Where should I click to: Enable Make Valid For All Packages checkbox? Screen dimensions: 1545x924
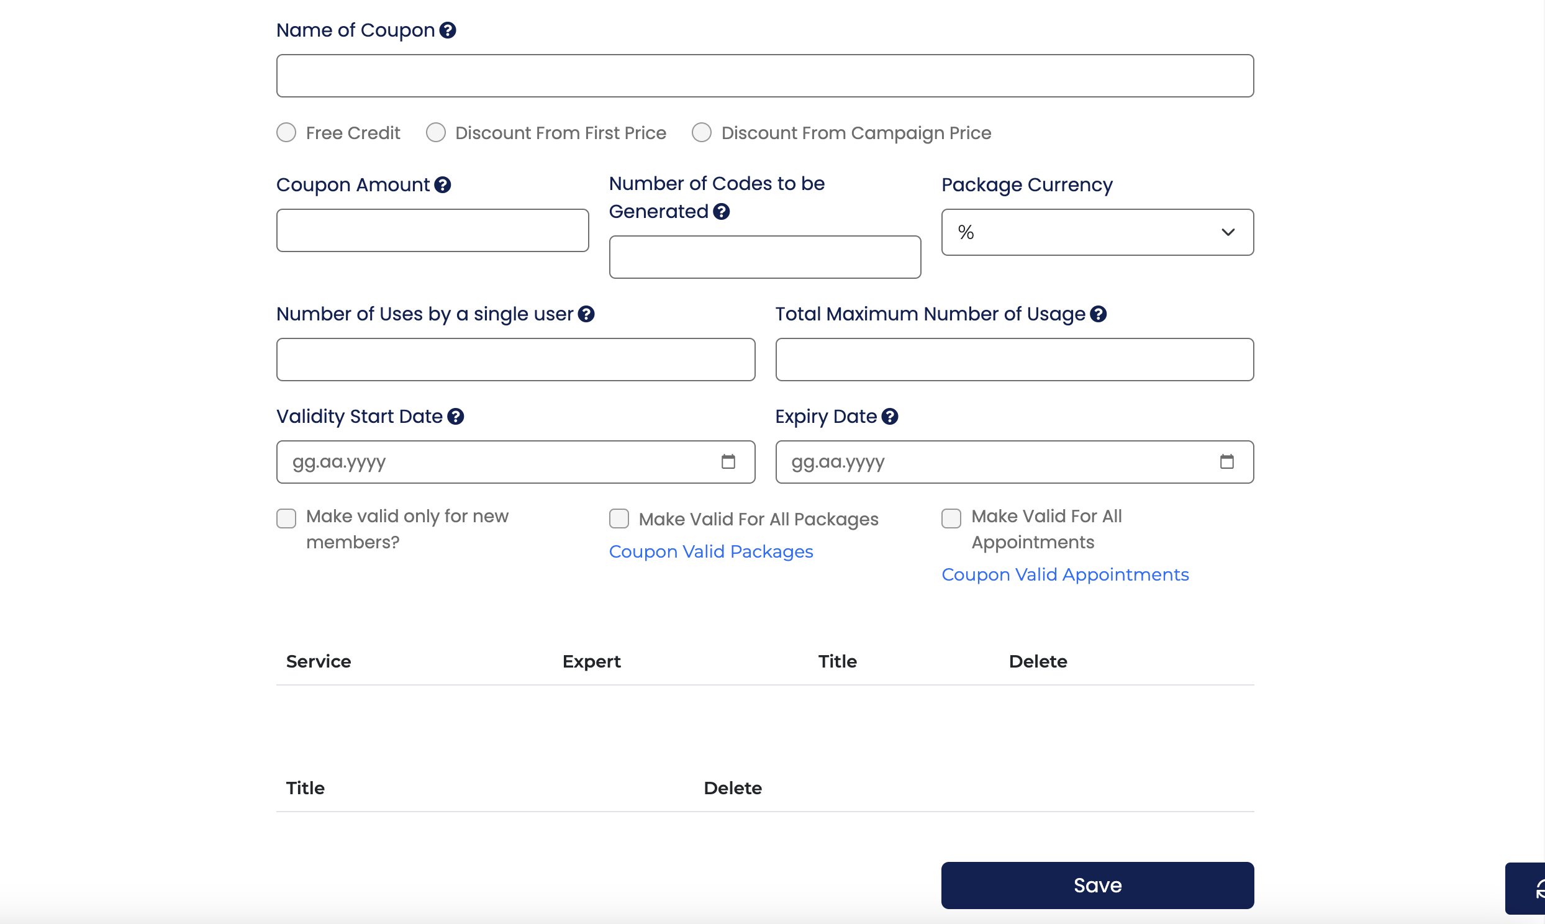(618, 518)
